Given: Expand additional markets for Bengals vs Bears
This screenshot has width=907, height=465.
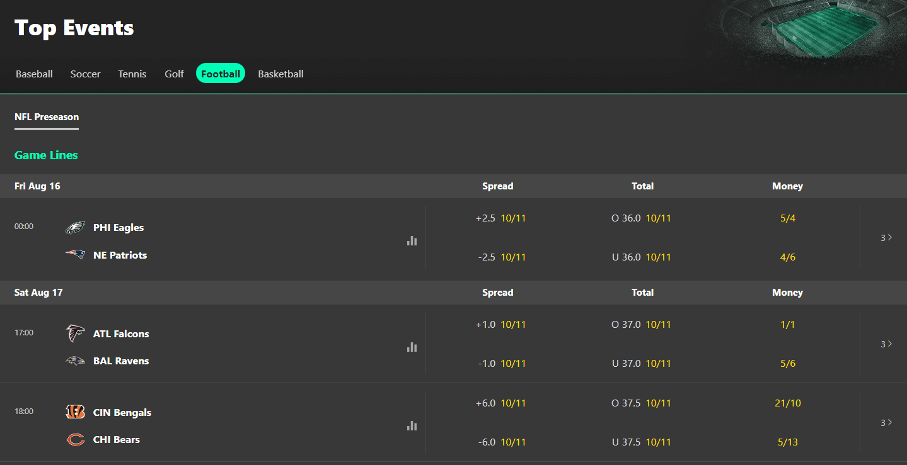Looking at the screenshot, I should [886, 422].
